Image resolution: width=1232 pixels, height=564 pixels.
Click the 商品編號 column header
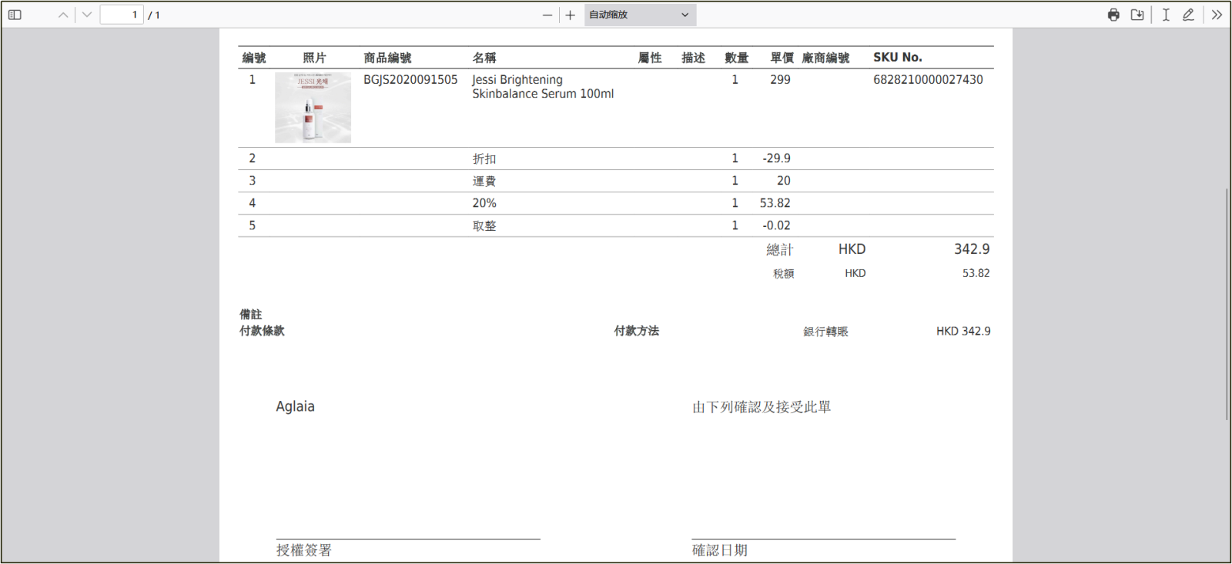click(387, 58)
